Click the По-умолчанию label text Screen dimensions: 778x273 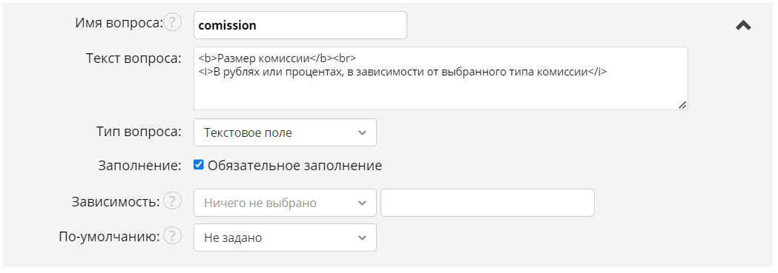[x=109, y=237]
